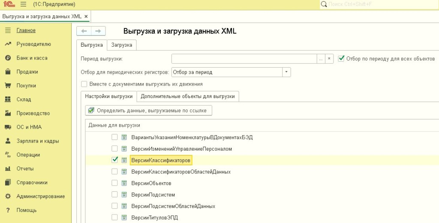This screenshot has width=439, height=223.
Task: Close the Выгрузка и загрузка данных XML tab
Action: pyautogui.click(x=86, y=17)
